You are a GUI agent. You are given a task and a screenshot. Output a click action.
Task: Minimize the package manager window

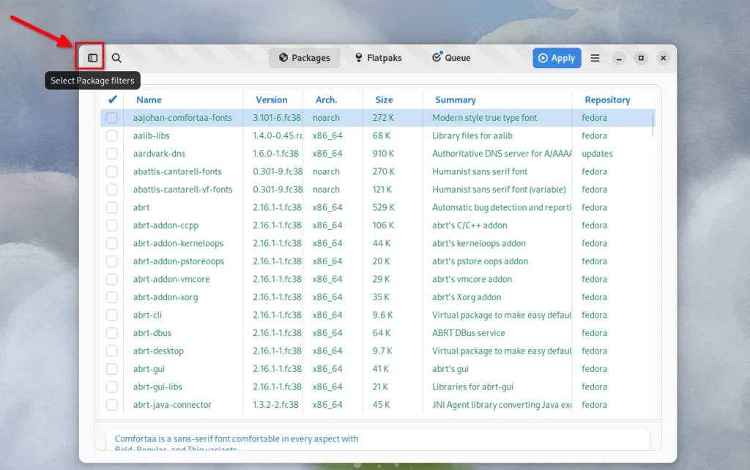pyautogui.click(x=619, y=58)
